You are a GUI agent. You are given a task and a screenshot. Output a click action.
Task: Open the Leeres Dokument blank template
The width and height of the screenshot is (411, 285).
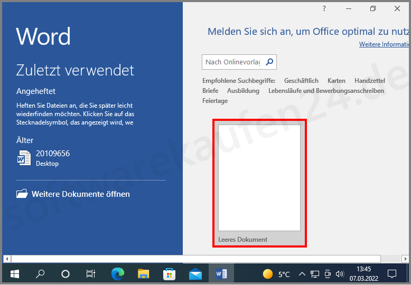pyautogui.click(x=259, y=183)
